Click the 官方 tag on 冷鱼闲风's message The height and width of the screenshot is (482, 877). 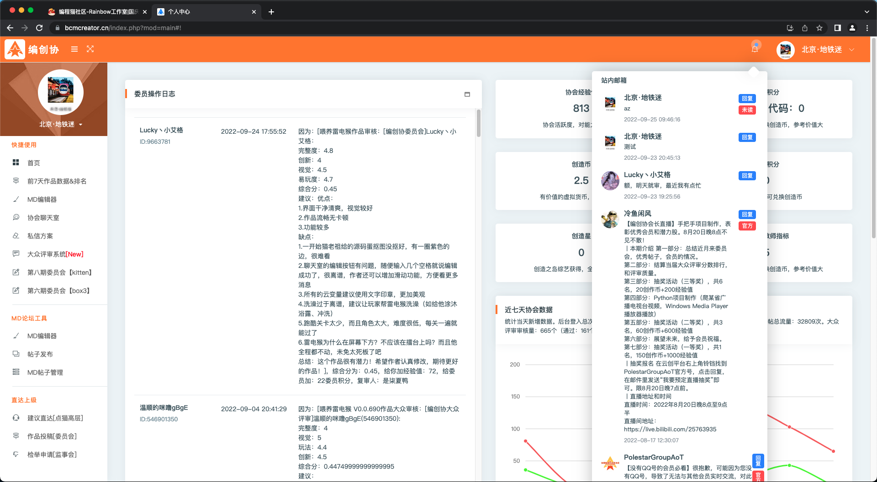747,226
